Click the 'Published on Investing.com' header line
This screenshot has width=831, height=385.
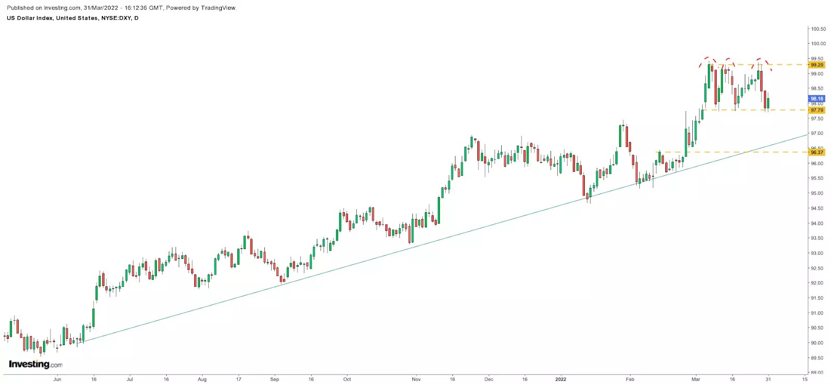tap(122, 8)
